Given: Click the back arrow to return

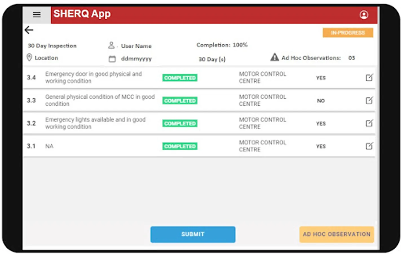Looking at the screenshot, I should [29, 30].
